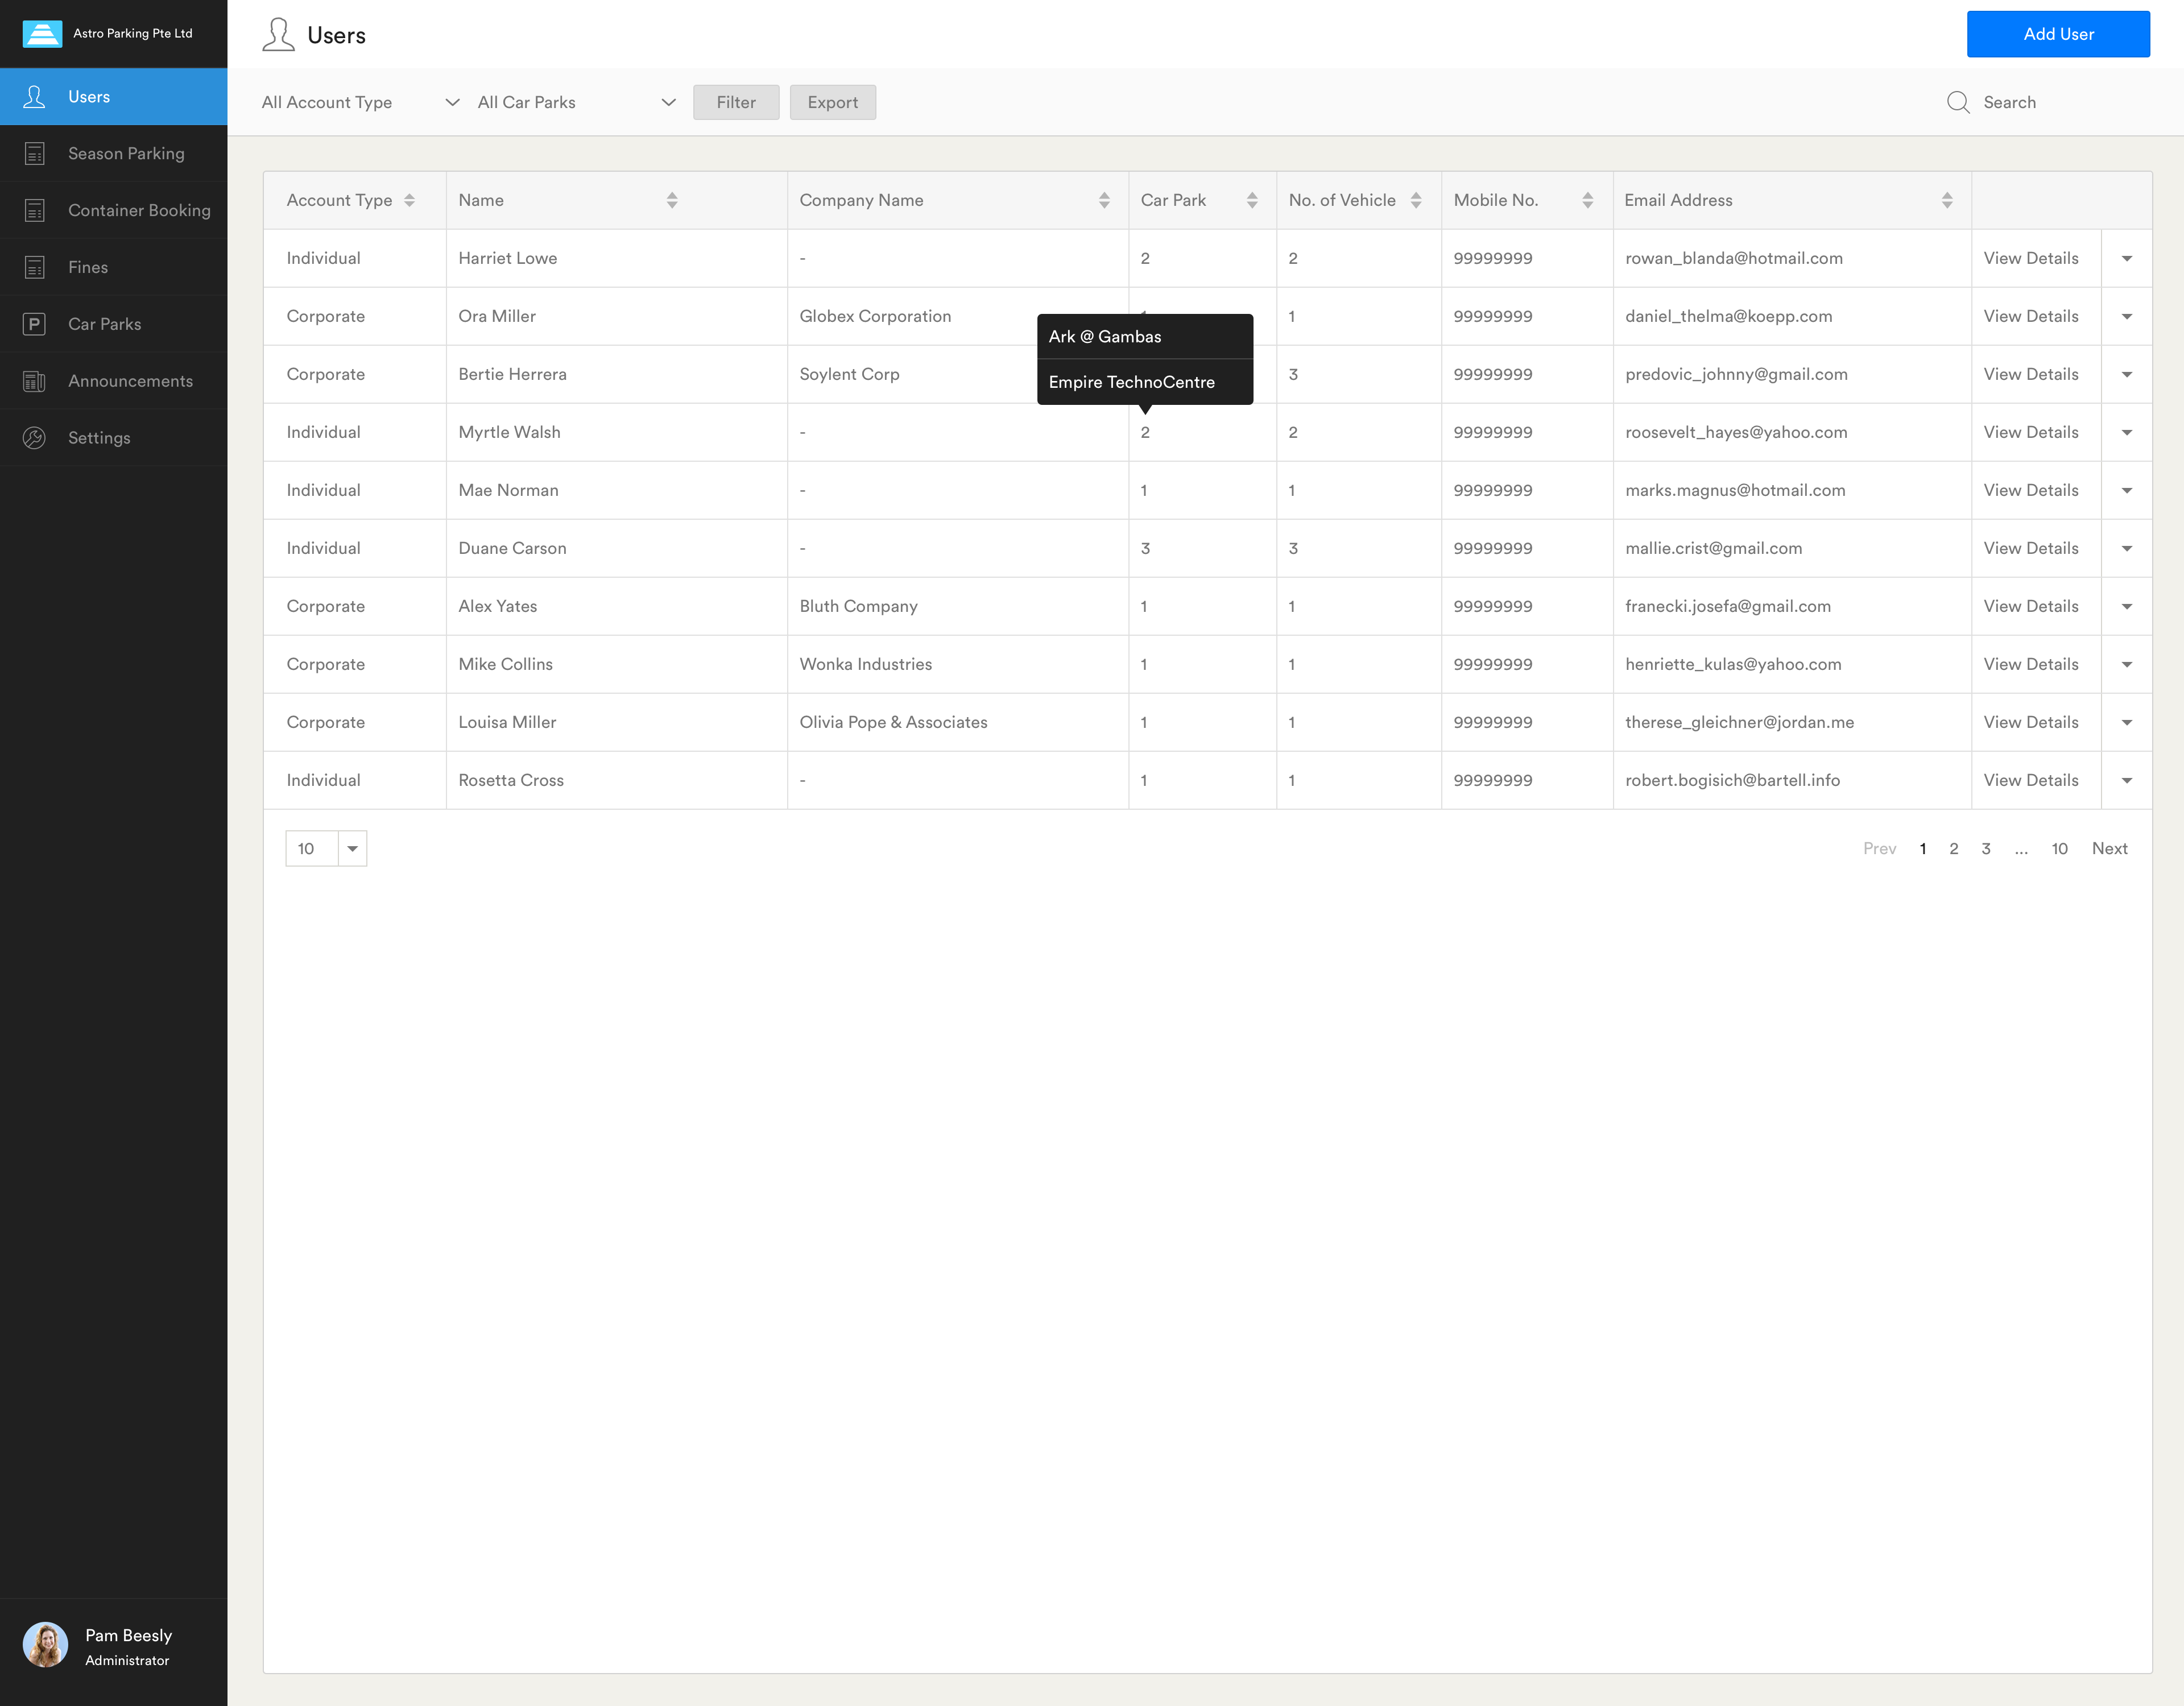This screenshot has width=2184, height=1706.
Task: Go to page 2 in pagination
Action: click(x=1953, y=848)
